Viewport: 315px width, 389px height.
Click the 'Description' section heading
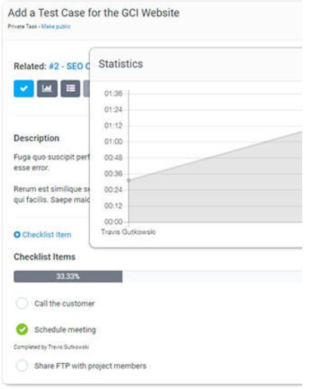[36, 138]
